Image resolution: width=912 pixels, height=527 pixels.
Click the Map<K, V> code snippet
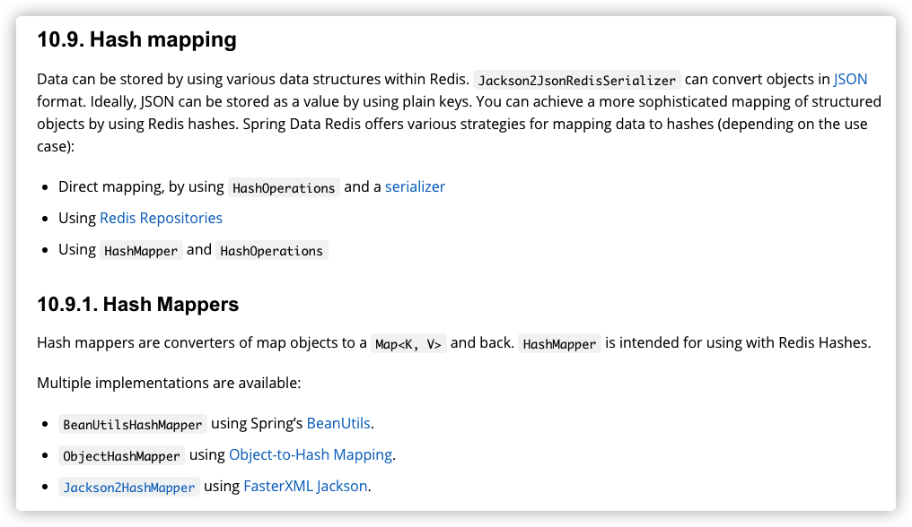click(x=408, y=344)
